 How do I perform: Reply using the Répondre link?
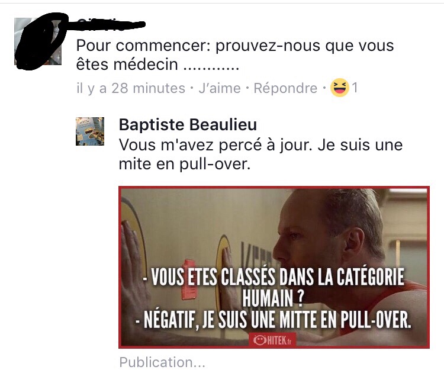pos(285,88)
